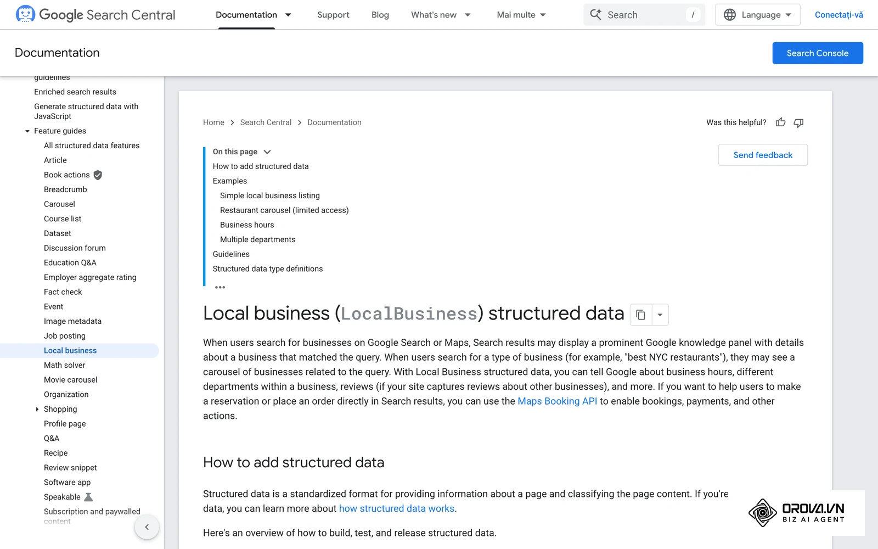Click the thumbs up helpful icon
Image resolution: width=878 pixels, height=549 pixels.
coord(780,122)
